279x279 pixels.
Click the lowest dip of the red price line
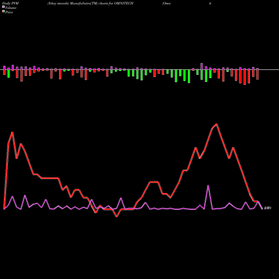pyautogui.click(x=117, y=217)
